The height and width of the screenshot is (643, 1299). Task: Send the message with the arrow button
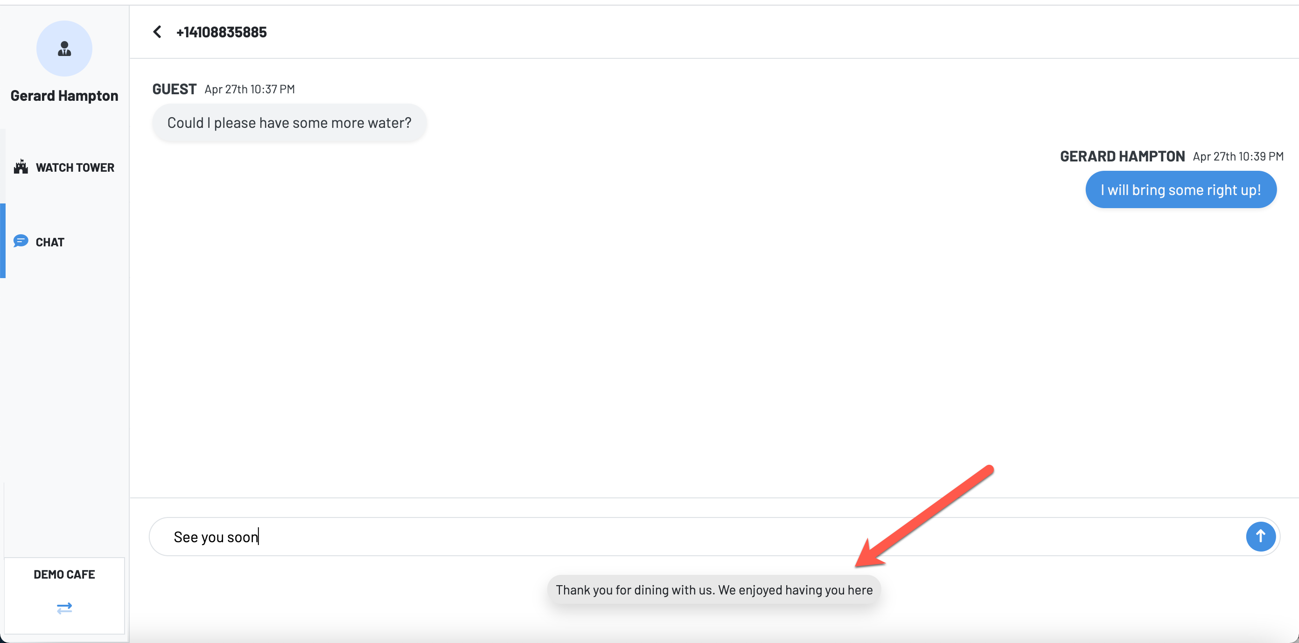(x=1260, y=536)
